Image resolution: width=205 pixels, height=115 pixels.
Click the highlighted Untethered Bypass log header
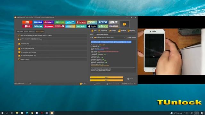pyautogui.click(x=111, y=42)
